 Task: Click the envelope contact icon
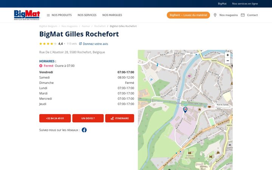243,15
